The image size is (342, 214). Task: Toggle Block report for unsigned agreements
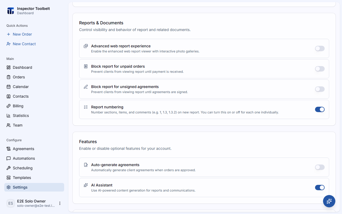(x=320, y=89)
